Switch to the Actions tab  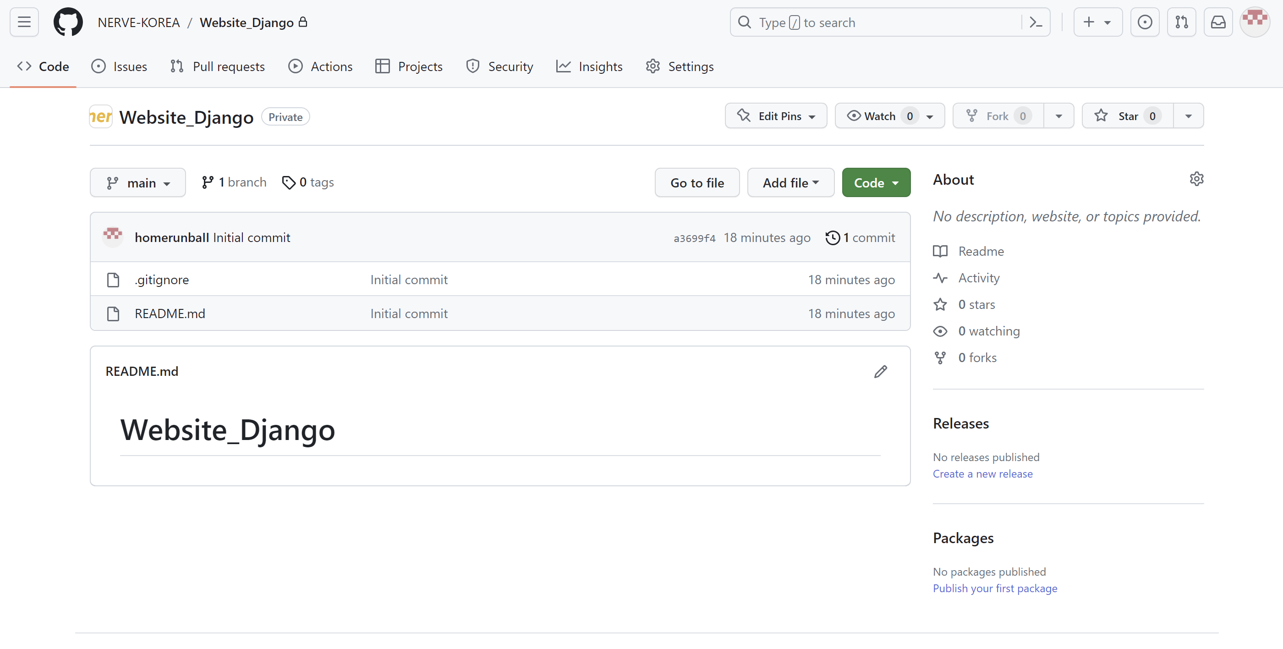[x=320, y=66]
